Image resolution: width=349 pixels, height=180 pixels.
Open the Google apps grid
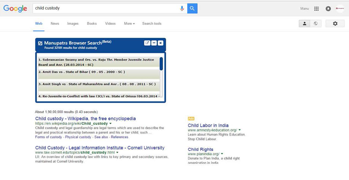pyautogui.click(x=316, y=9)
